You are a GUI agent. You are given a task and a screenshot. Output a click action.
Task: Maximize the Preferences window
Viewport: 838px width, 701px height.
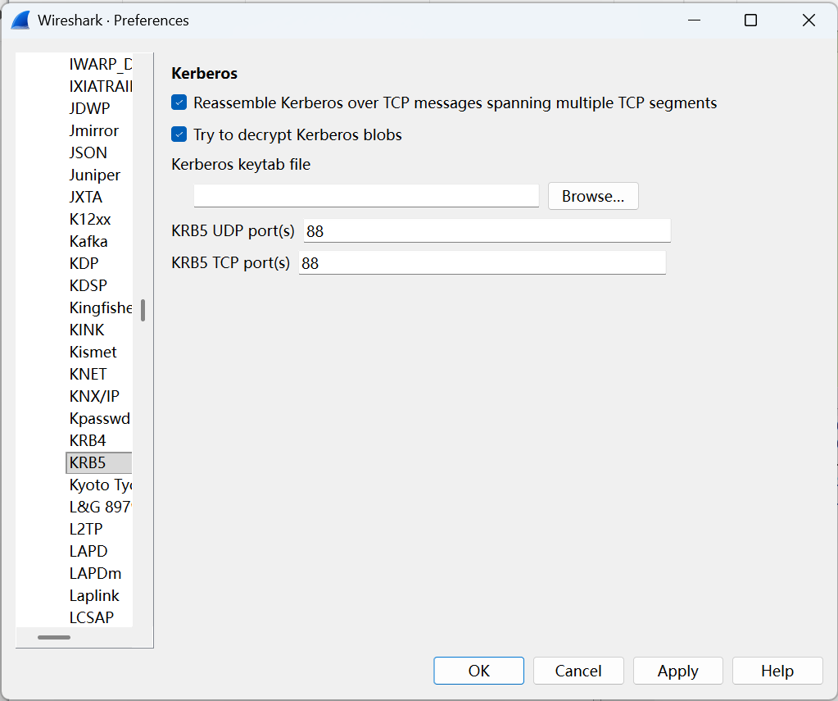coord(750,20)
